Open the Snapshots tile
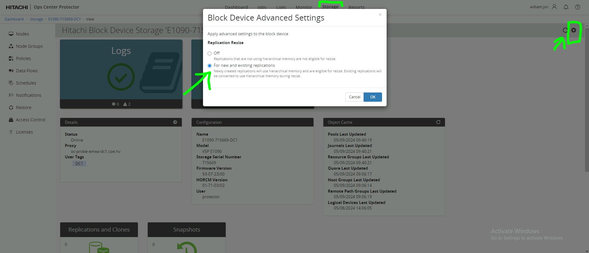 (187, 238)
